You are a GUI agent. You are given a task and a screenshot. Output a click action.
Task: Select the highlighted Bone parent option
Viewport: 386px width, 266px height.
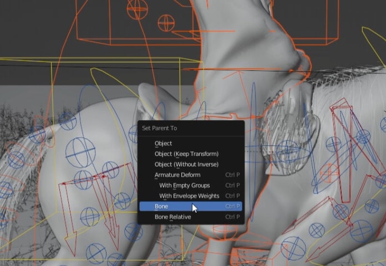(x=191, y=206)
